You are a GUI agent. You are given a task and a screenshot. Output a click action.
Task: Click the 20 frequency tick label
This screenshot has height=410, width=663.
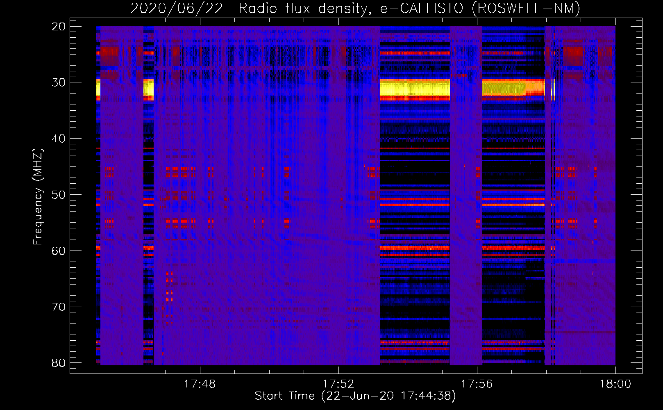59,27
